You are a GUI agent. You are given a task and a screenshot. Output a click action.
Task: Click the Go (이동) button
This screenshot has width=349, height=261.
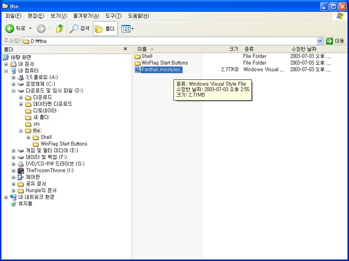(335, 41)
